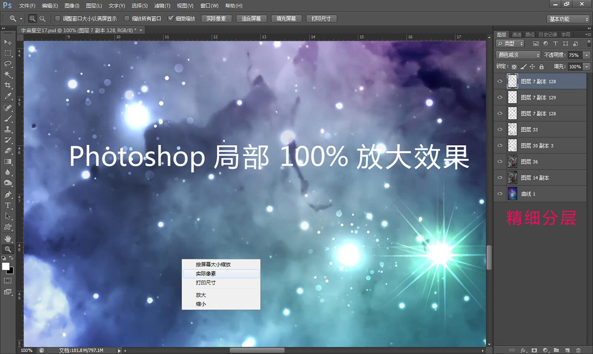The width and height of the screenshot is (593, 354).
Task: Switch to the 历史记录 panel tab
Action: (x=547, y=35)
